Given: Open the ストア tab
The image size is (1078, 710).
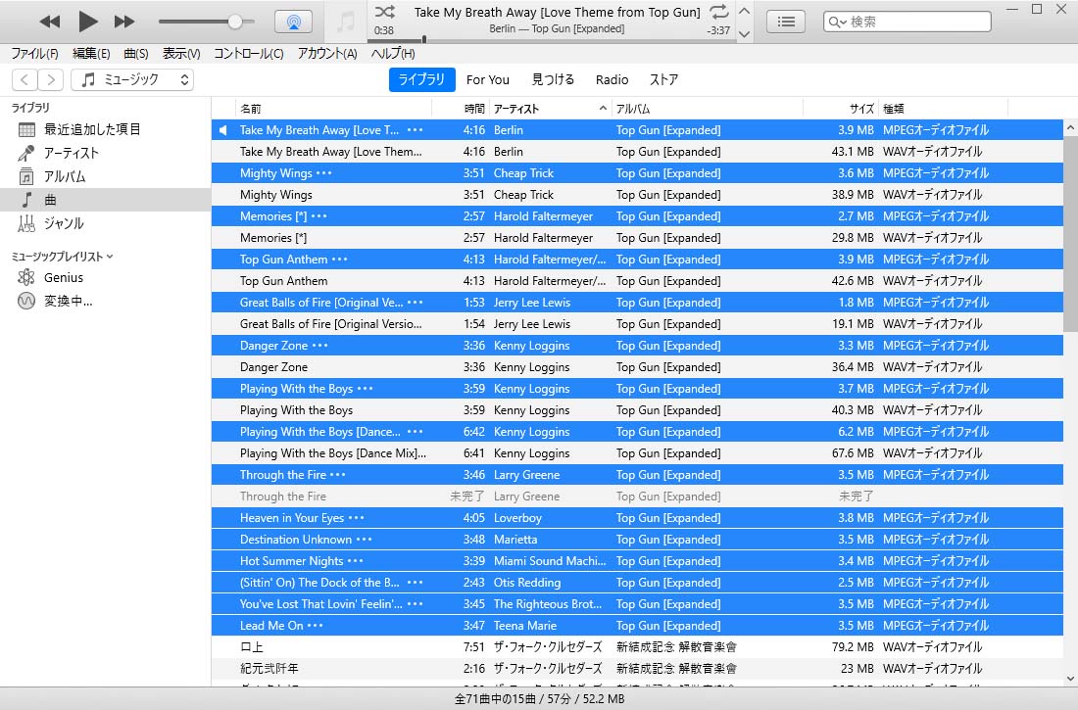Looking at the screenshot, I should 663,80.
